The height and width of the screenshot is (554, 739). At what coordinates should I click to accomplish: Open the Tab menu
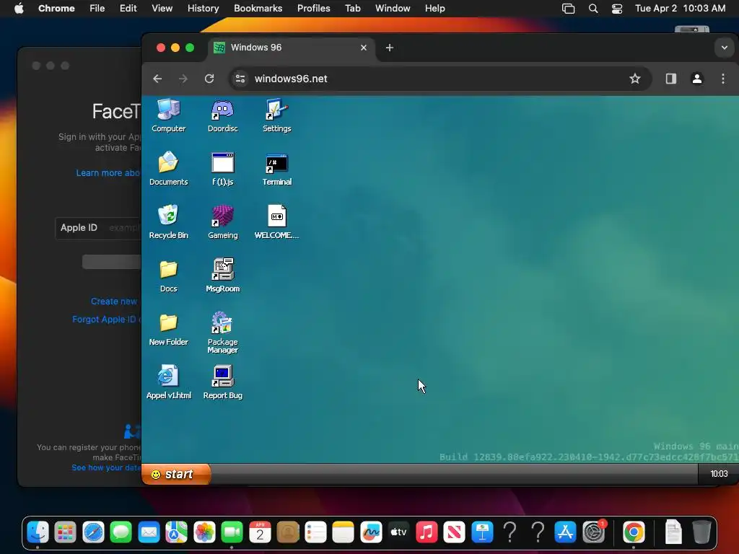coord(352,9)
